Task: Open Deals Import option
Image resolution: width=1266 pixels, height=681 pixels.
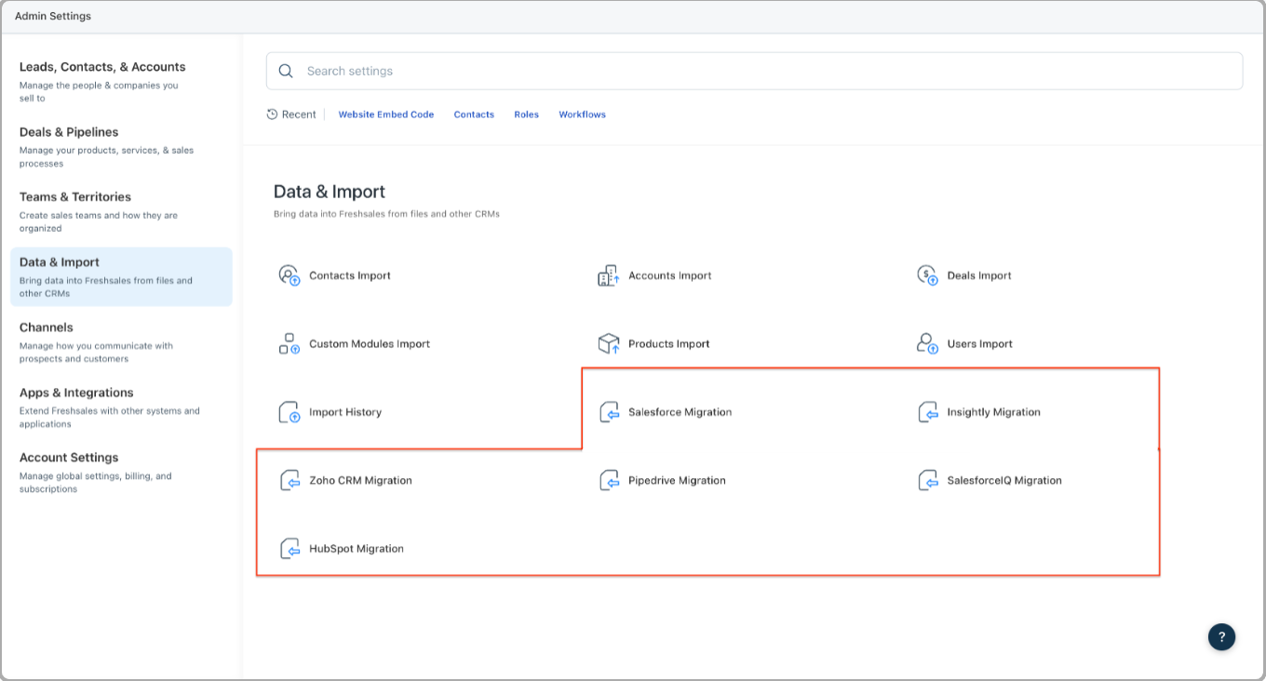Action: click(x=979, y=275)
